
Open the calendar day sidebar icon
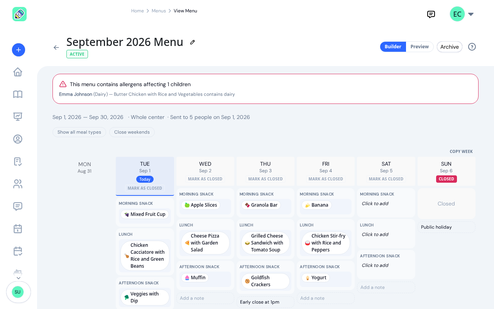coord(18,229)
